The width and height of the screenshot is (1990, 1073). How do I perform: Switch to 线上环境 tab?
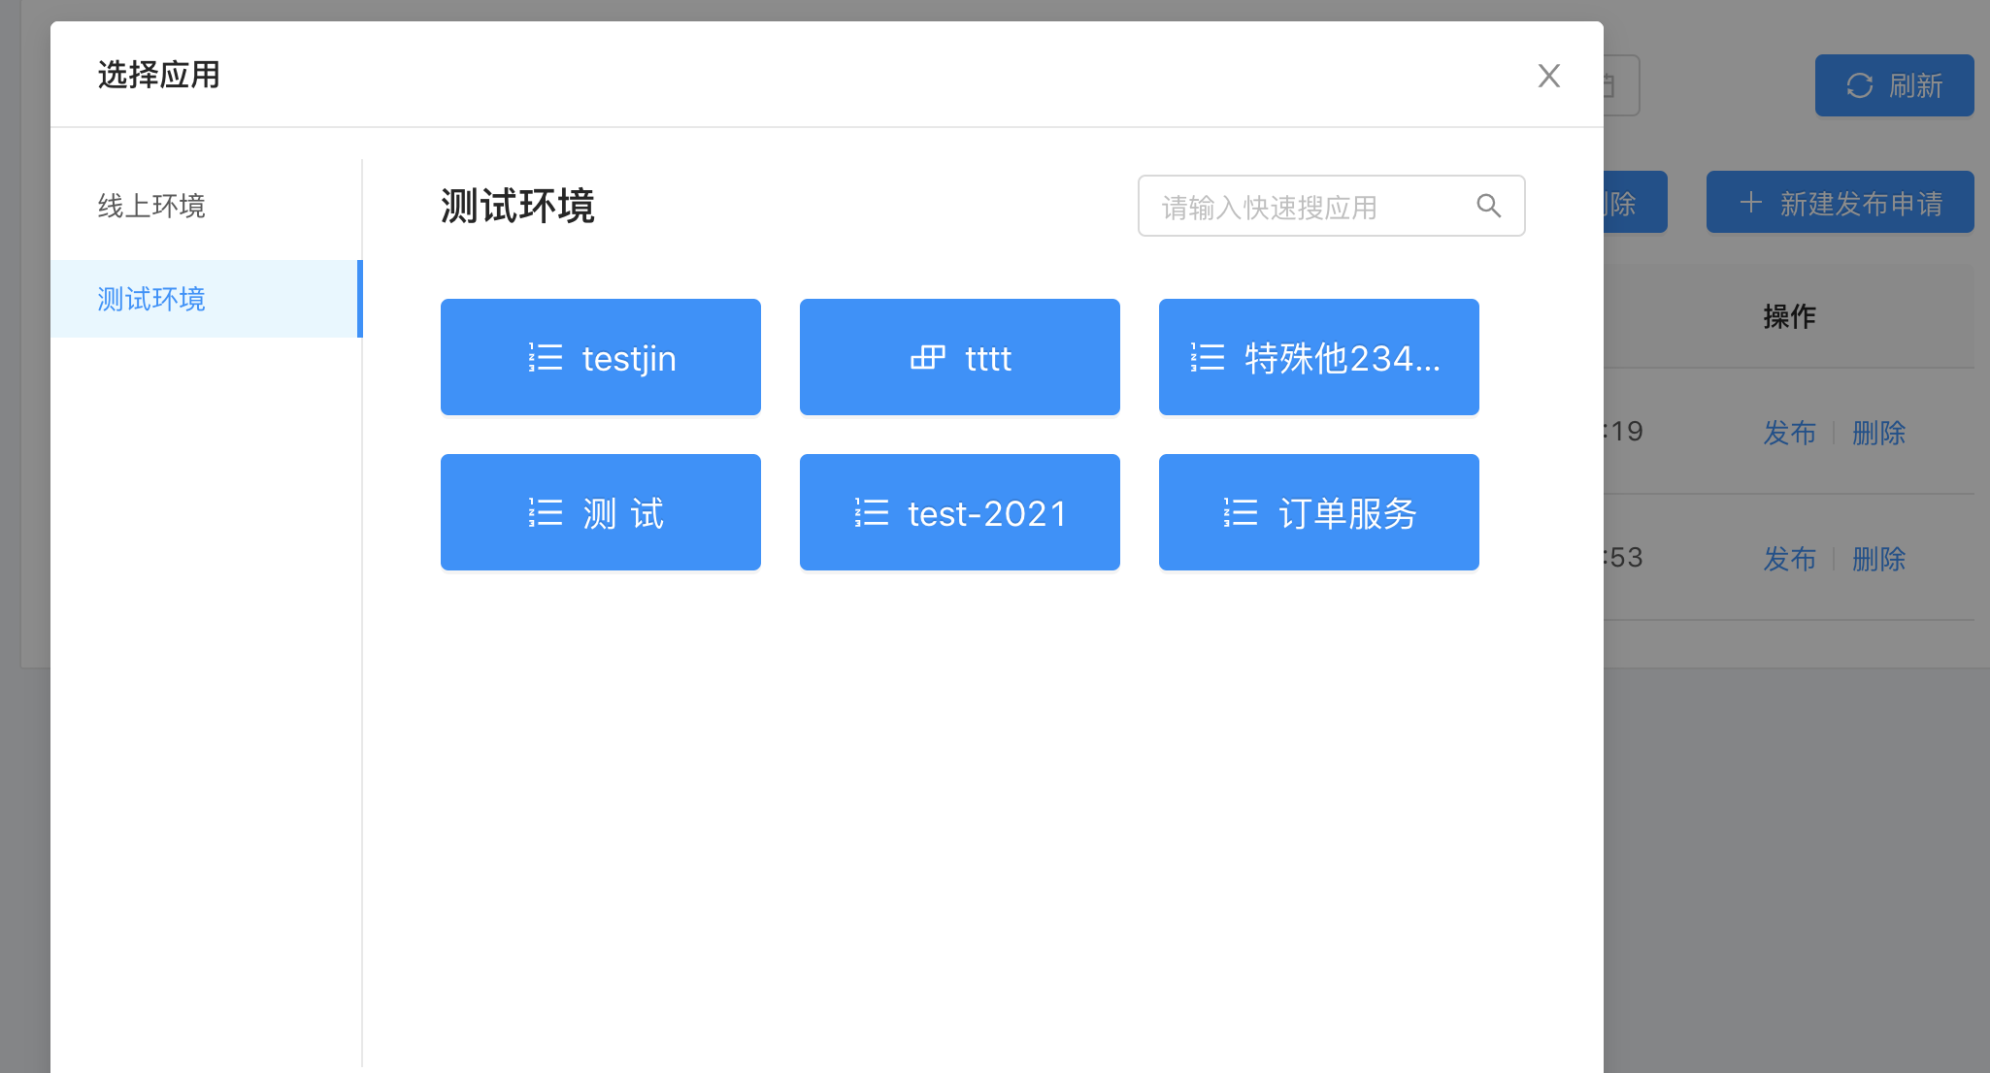click(x=206, y=206)
